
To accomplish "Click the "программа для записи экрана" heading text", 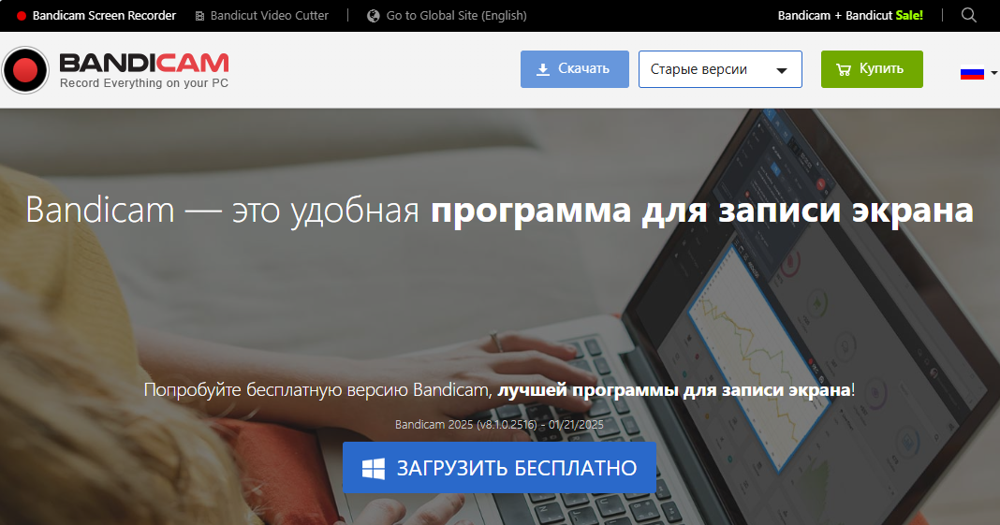I will [702, 211].
